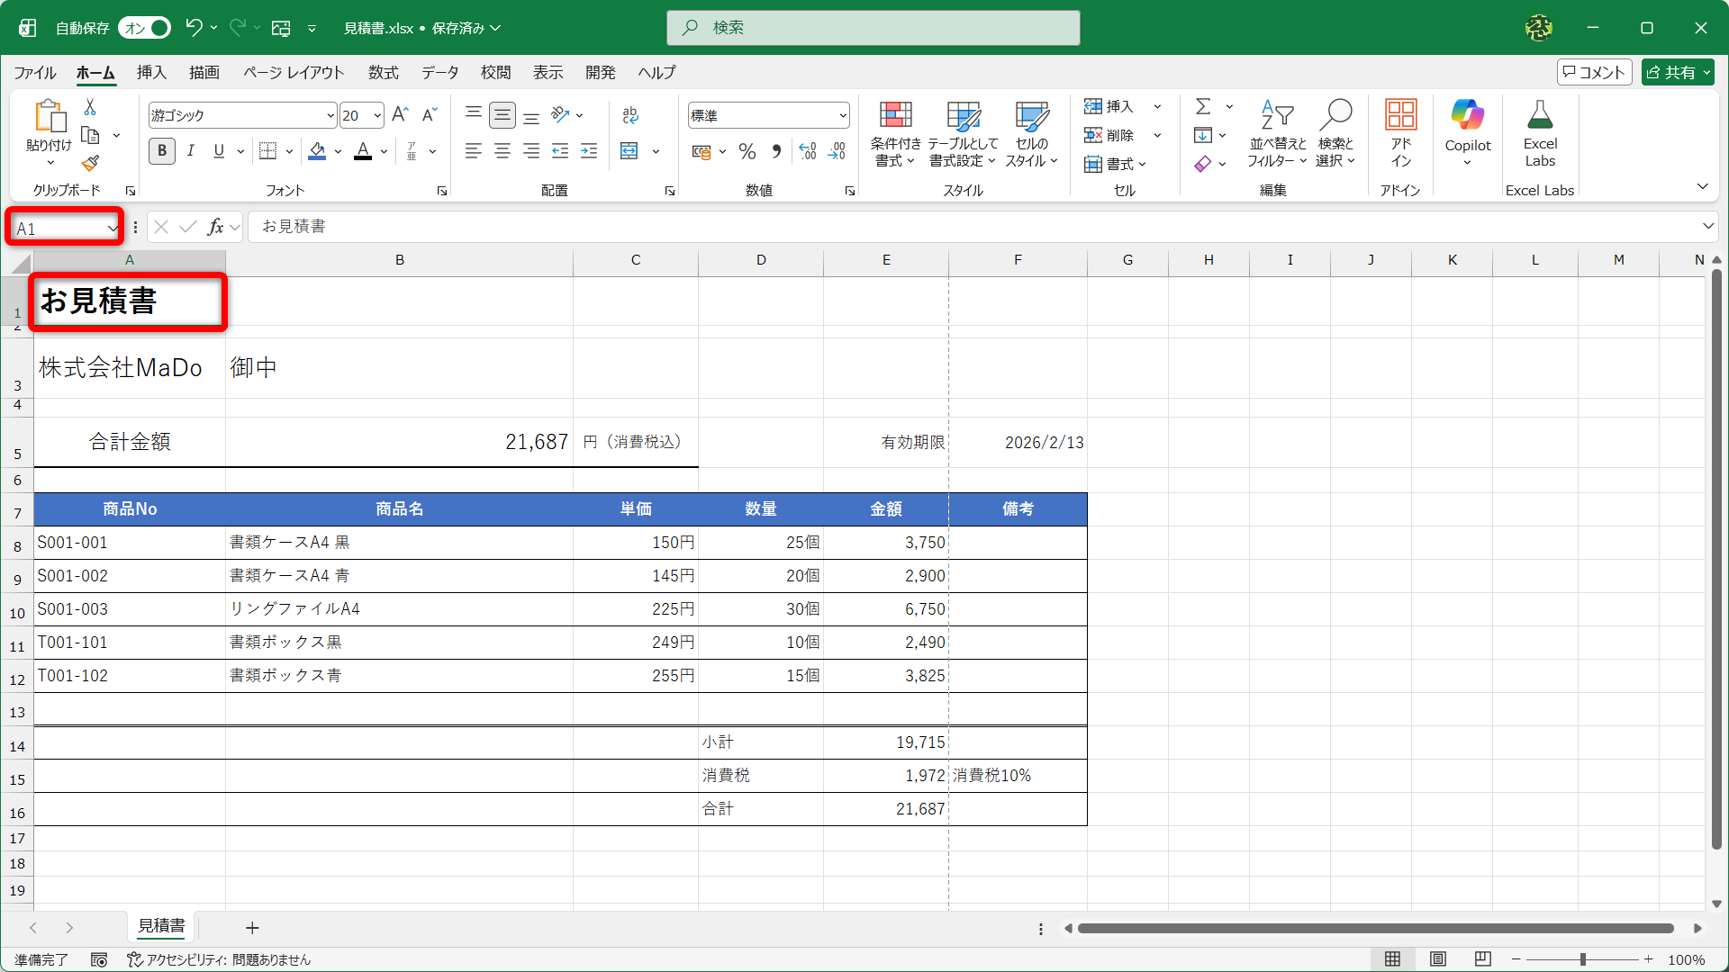Click the Cut scissors icon
1729x972 pixels.
[90, 107]
